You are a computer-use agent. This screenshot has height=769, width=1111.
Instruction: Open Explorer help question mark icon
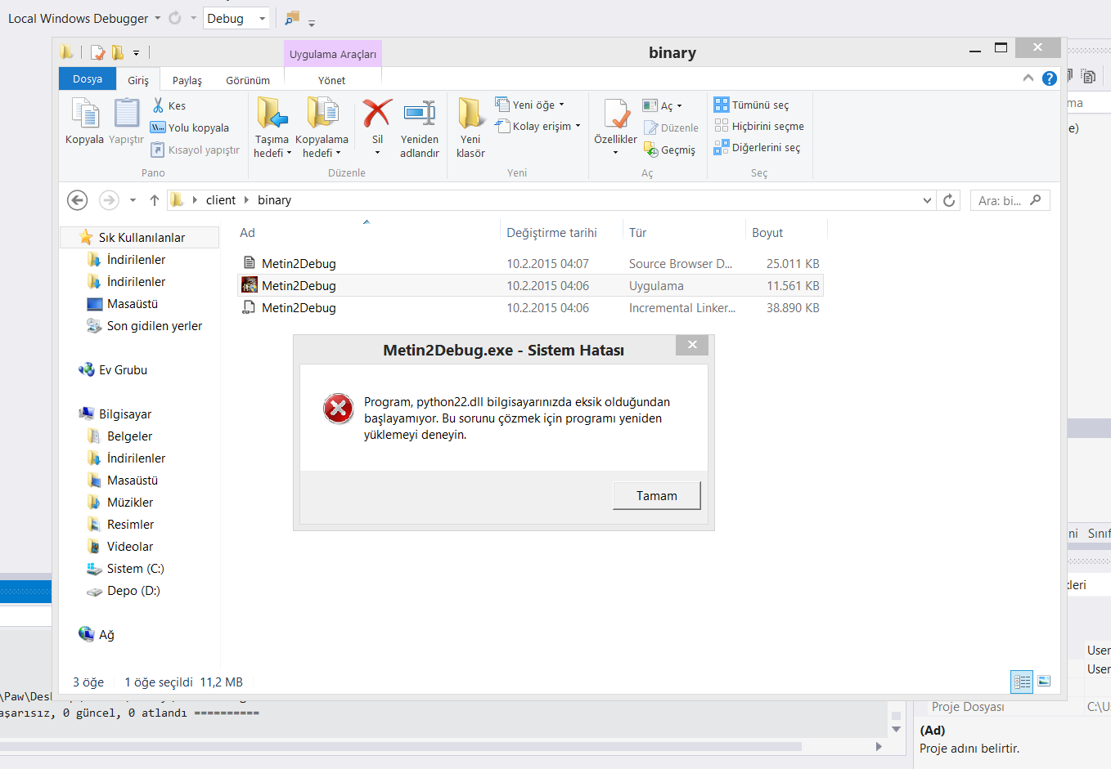(1050, 78)
